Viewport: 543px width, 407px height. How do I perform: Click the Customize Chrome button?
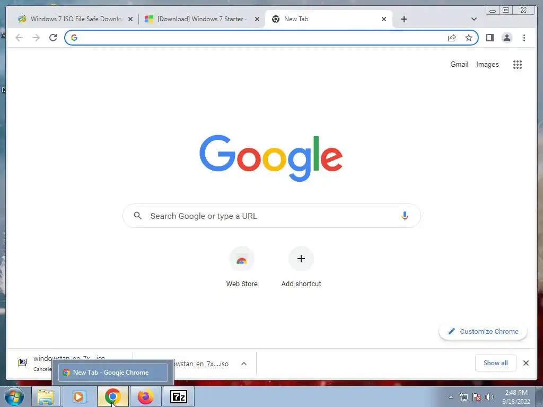point(483,331)
